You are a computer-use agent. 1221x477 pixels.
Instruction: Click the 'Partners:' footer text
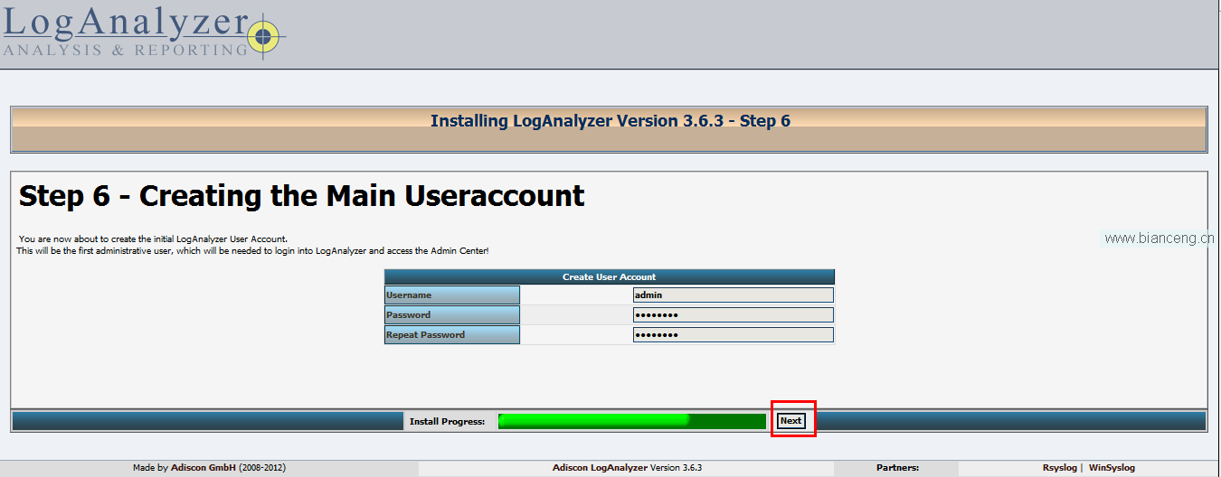[898, 468]
